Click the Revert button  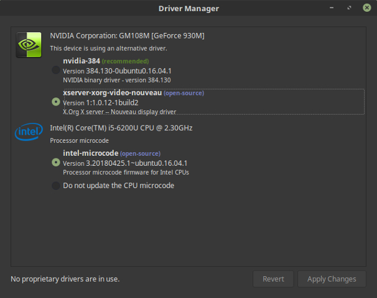coord(273,279)
